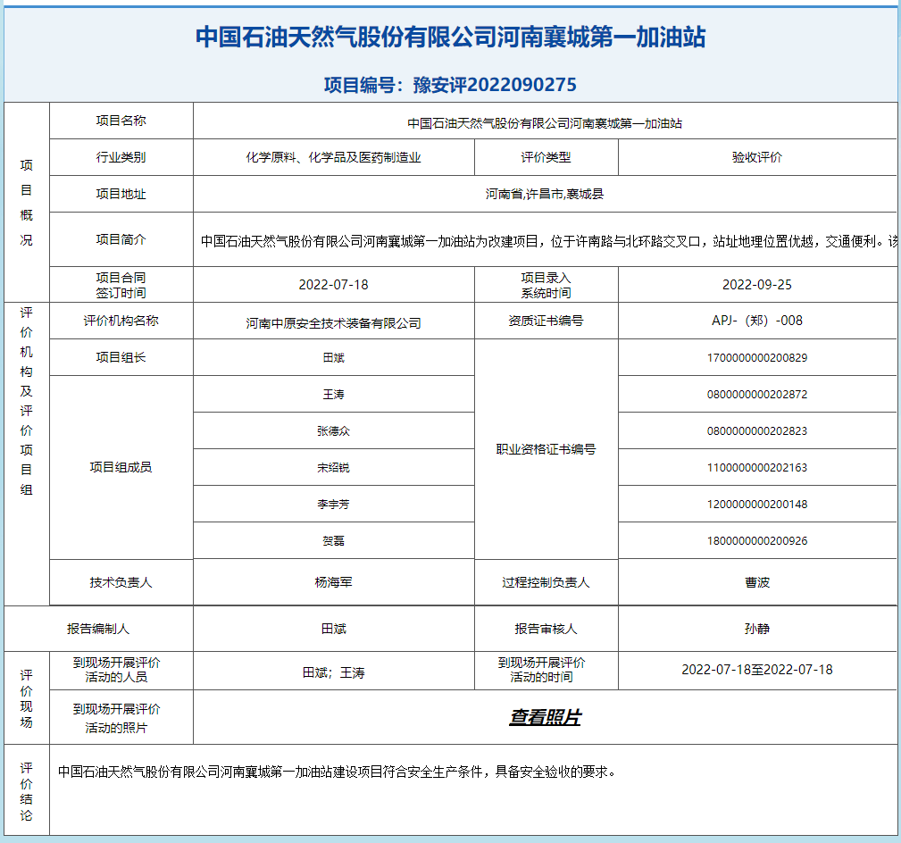Viewport: 901px width, 843px height.
Task: Select team member 王涛
Action: pos(333,394)
